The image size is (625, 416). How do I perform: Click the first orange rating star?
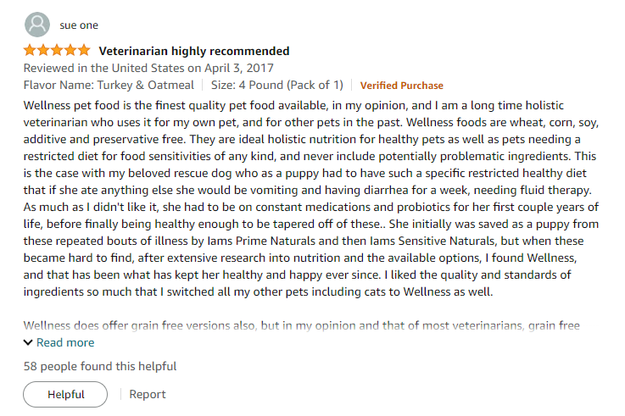(x=30, y=51)
